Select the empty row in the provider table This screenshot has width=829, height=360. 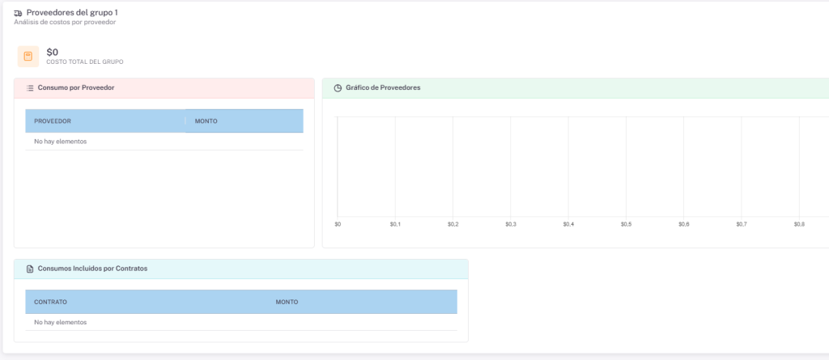(x=164, y=142)
